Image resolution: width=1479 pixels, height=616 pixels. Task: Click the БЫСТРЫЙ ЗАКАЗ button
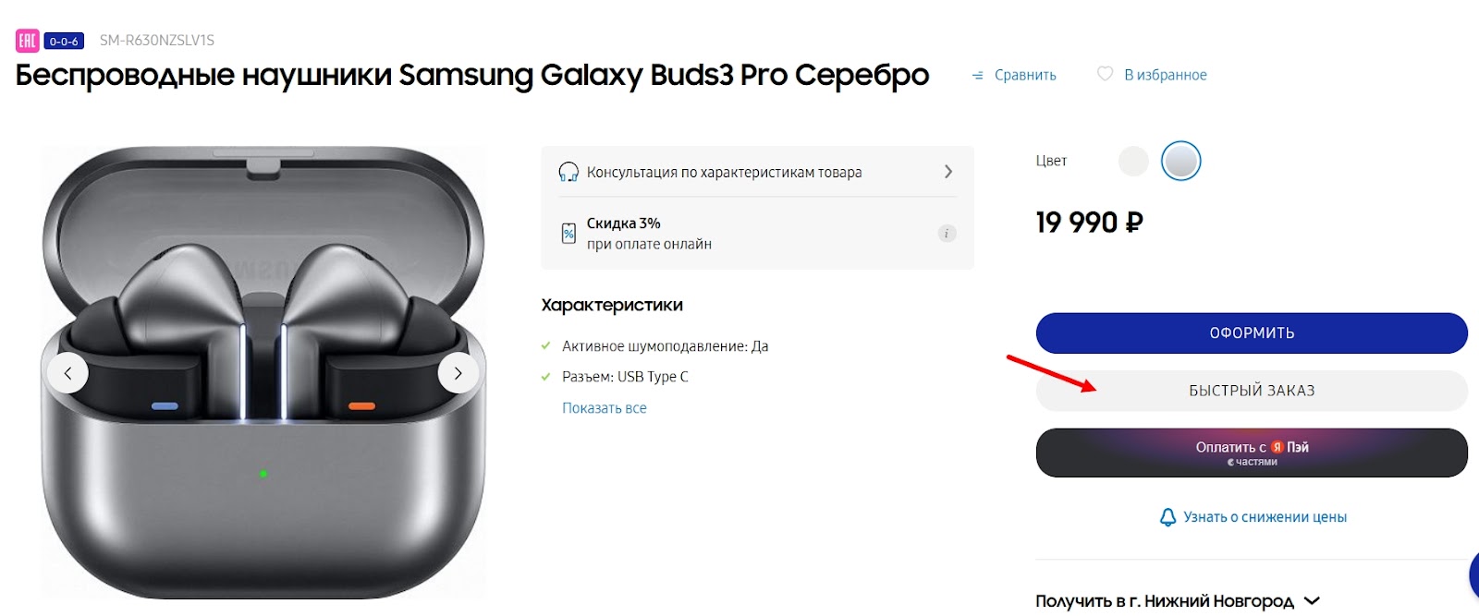[x=1252, y=391]
